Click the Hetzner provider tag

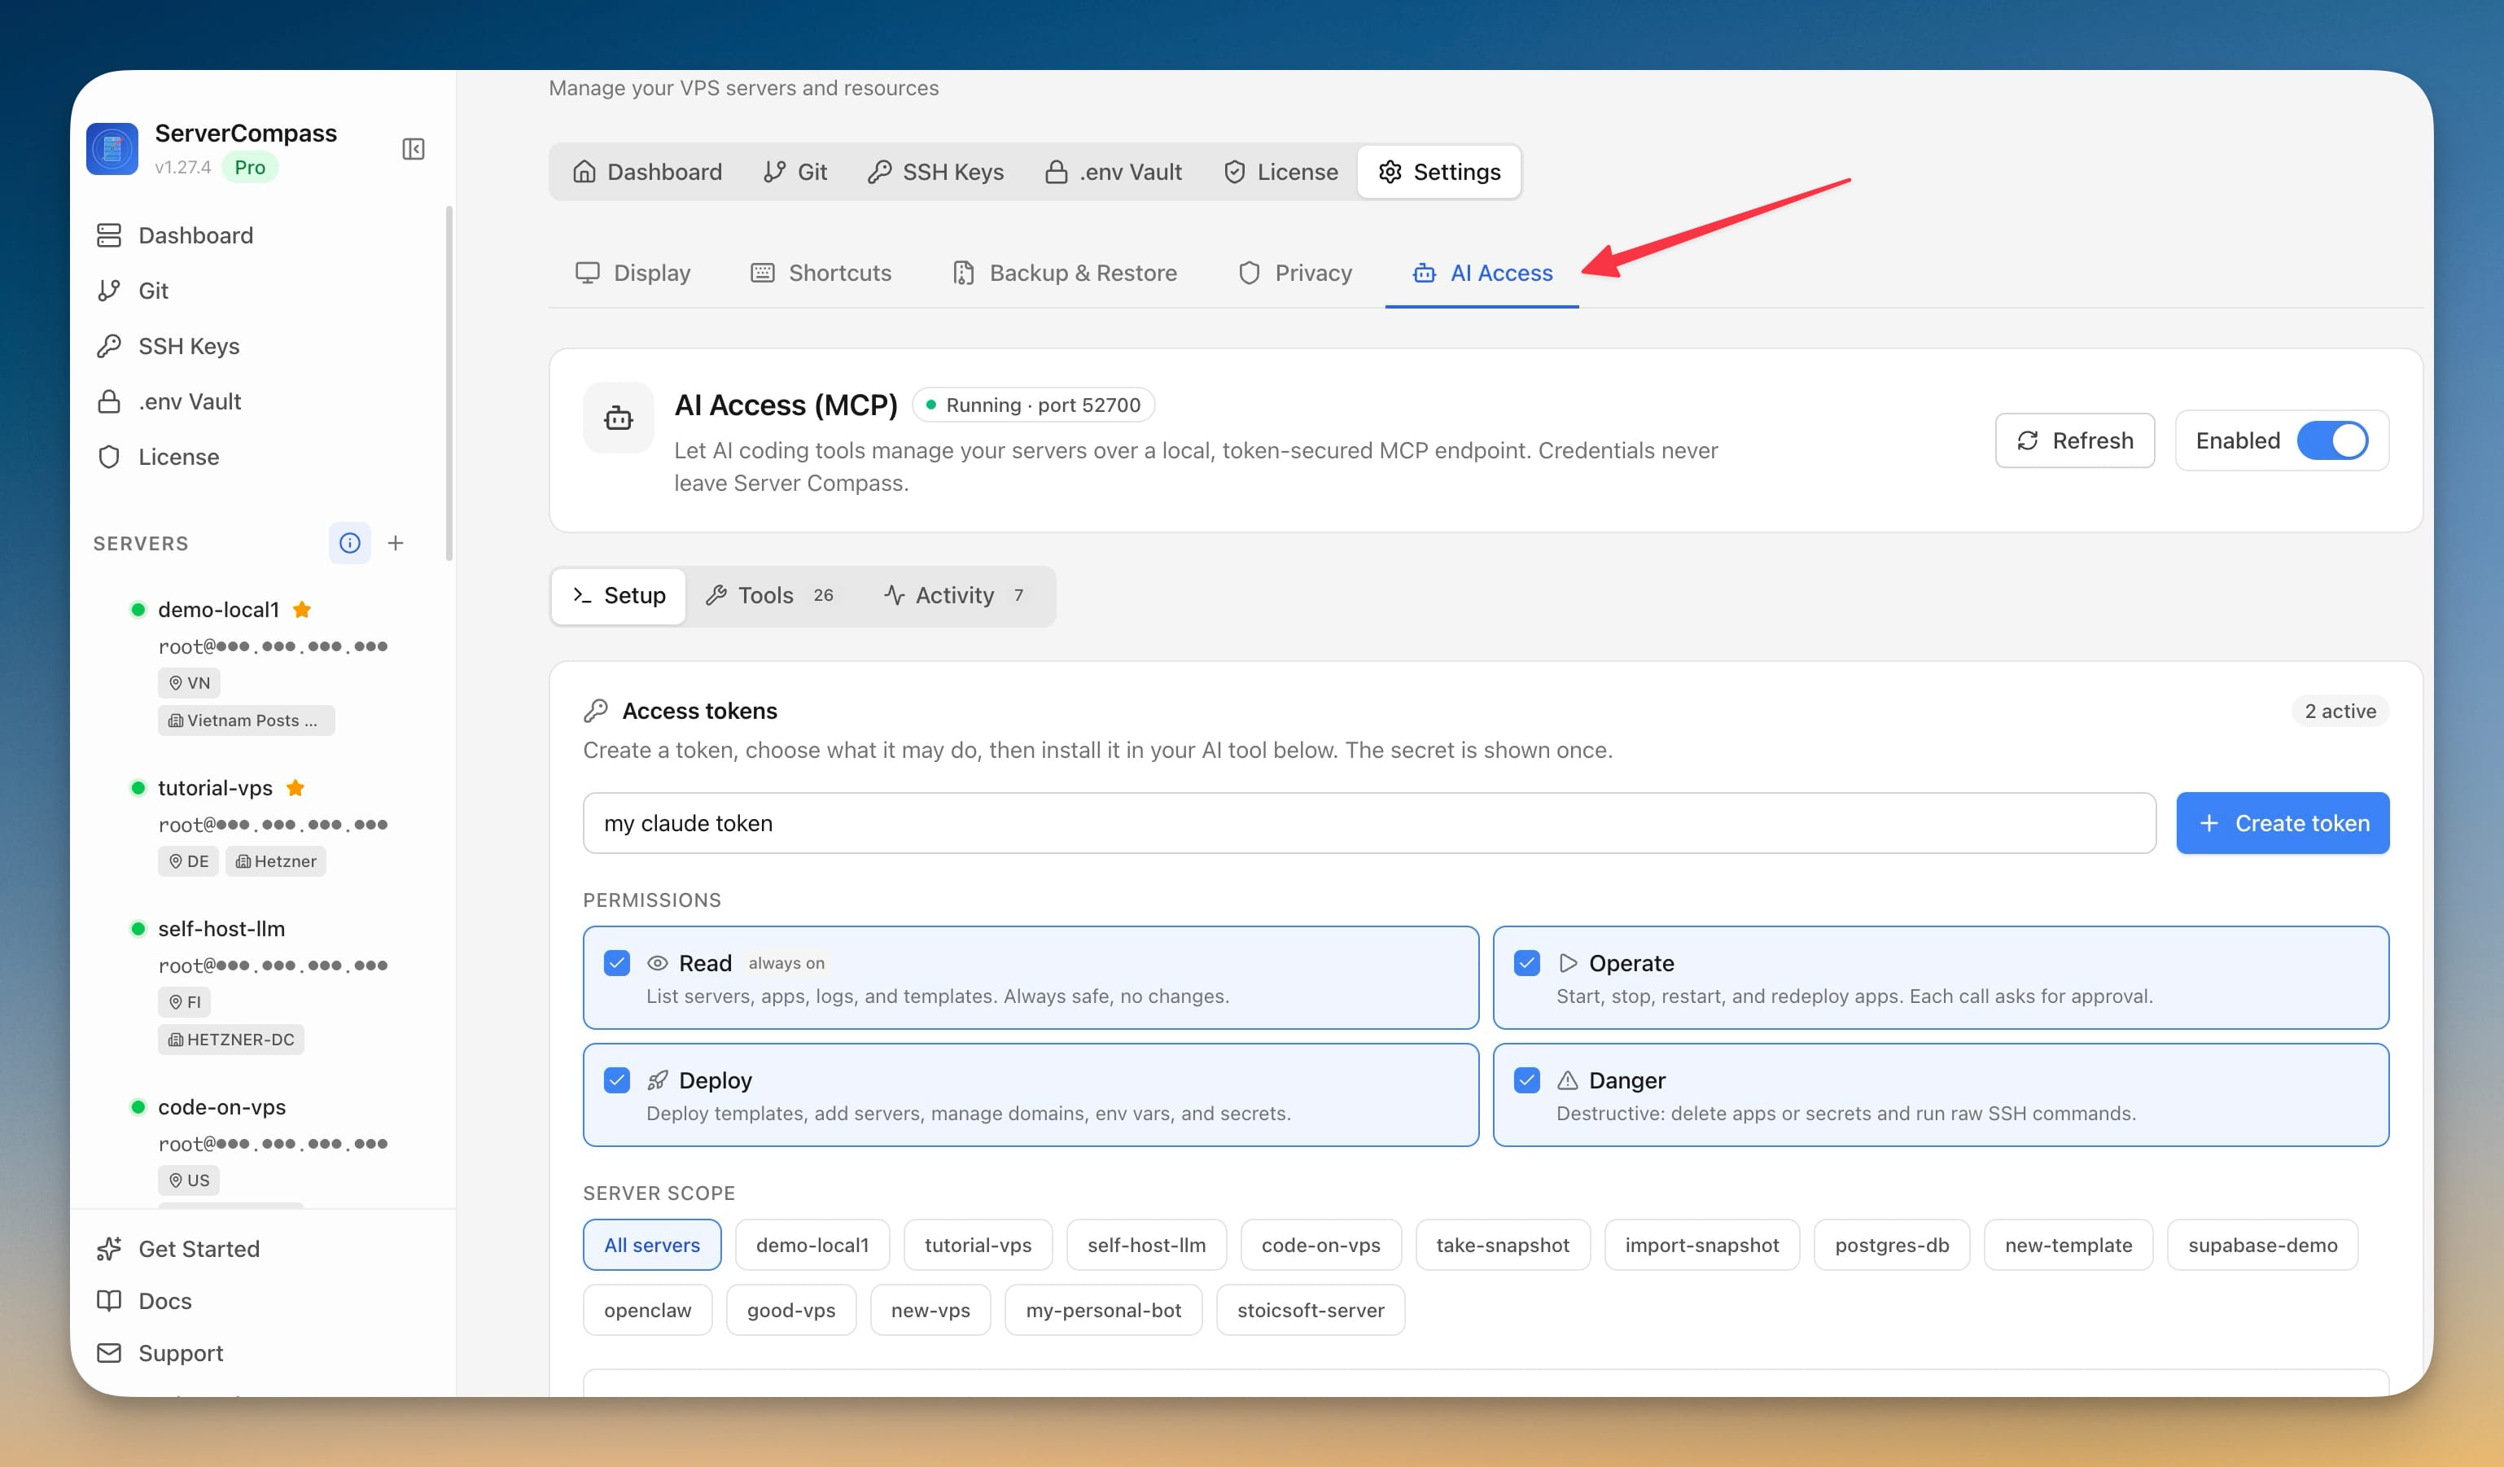coord(275,861)
